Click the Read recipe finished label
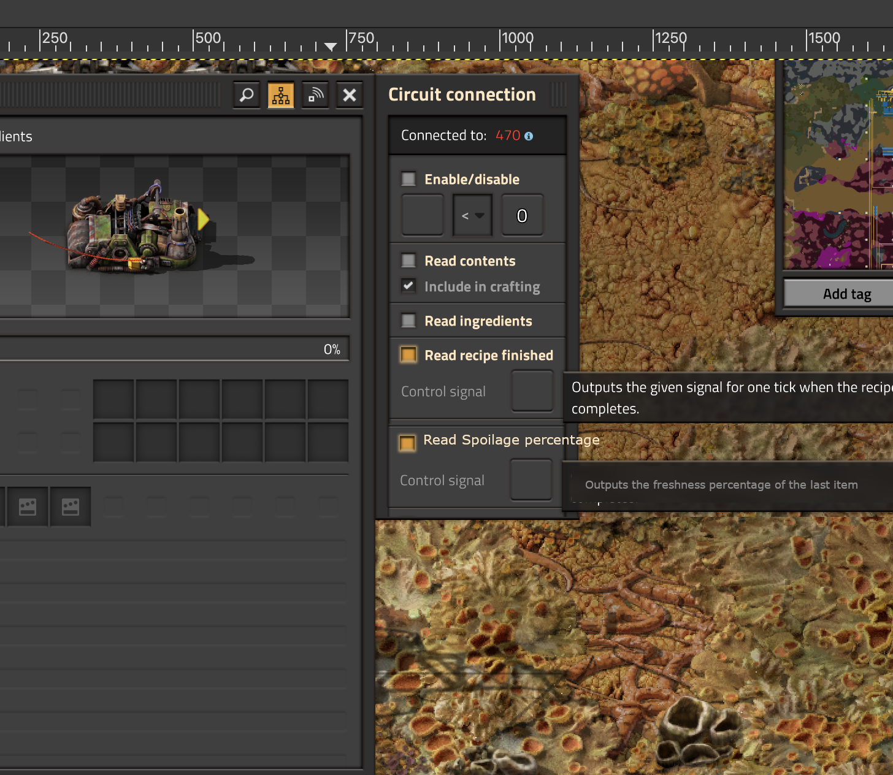The image size is (893, 775). point(489,356)
